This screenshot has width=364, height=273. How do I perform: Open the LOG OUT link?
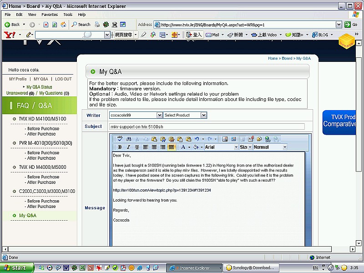pos(63,79)
